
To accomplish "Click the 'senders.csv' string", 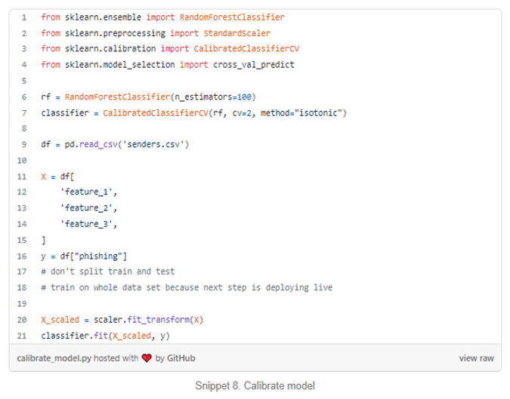I will pos(153,144).
